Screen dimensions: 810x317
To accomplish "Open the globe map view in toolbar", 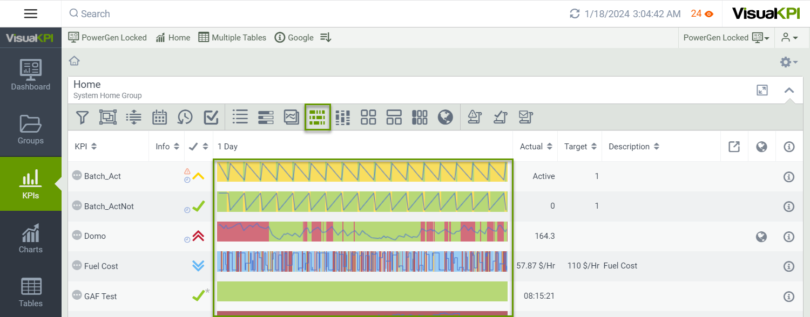I will coord(446,117).
